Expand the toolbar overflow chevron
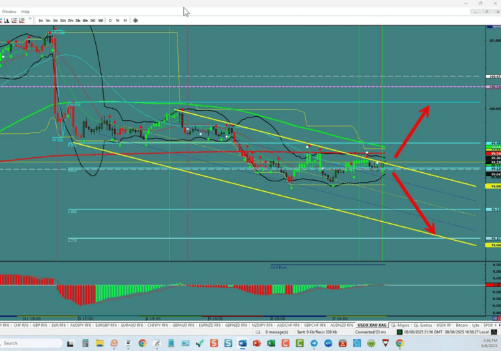The height and width of the screenshot is (351, 501). click(30, 20)
